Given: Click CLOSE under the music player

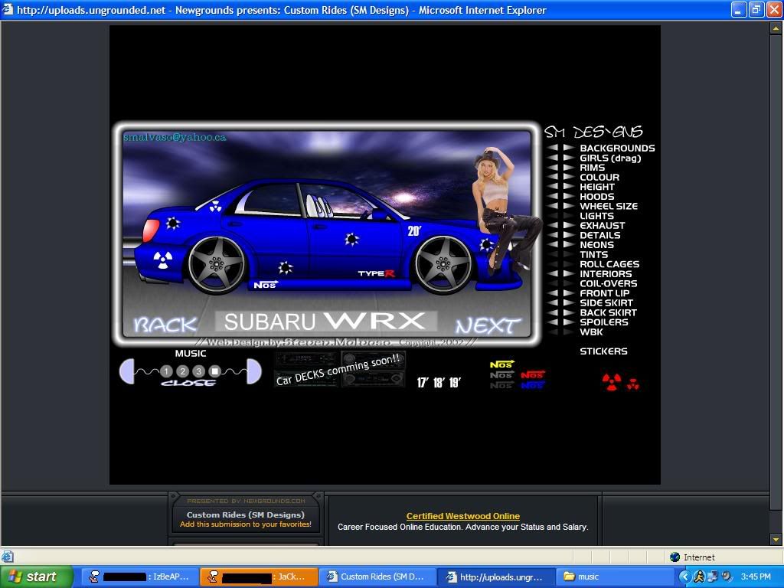Looking at the screenshot, I should [188, 383].
